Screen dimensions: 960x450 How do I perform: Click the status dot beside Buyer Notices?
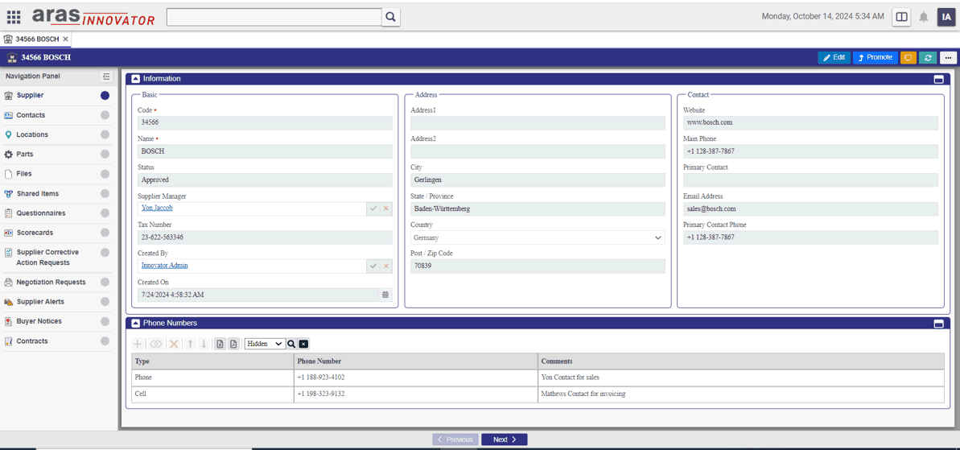pos(105,321)
